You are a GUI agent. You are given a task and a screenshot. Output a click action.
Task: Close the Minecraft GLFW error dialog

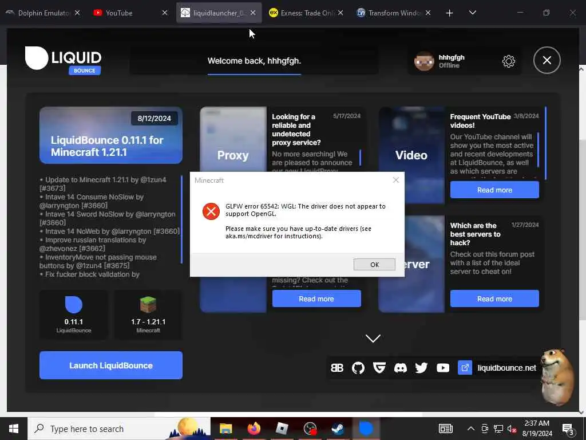[x=396, y=180]
